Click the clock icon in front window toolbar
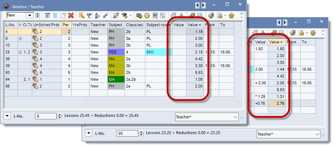The image size is (334, 147). pyautogui.click(x=147, y=15)
